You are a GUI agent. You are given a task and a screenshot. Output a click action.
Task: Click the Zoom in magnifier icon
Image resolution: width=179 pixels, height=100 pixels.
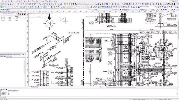(21, 4)
